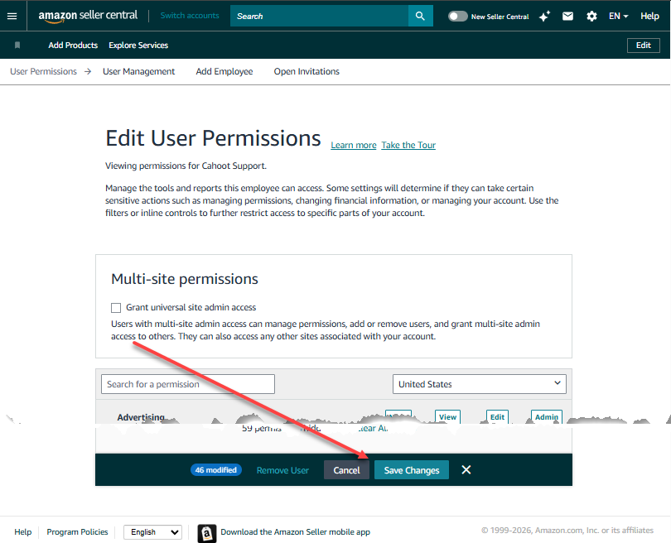This screenshot has width=671, height=543.
Task: Click the Edit button in navigation bar
Action: pyautogui.click(x=643, y=46)
